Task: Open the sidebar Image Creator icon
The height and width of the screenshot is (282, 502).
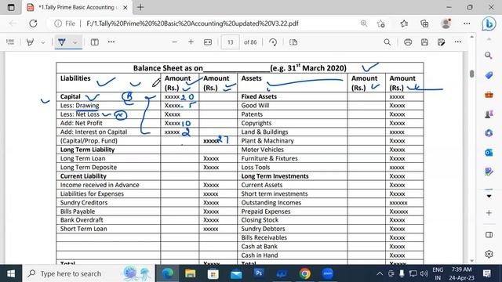Action: (x=489, y=172)
